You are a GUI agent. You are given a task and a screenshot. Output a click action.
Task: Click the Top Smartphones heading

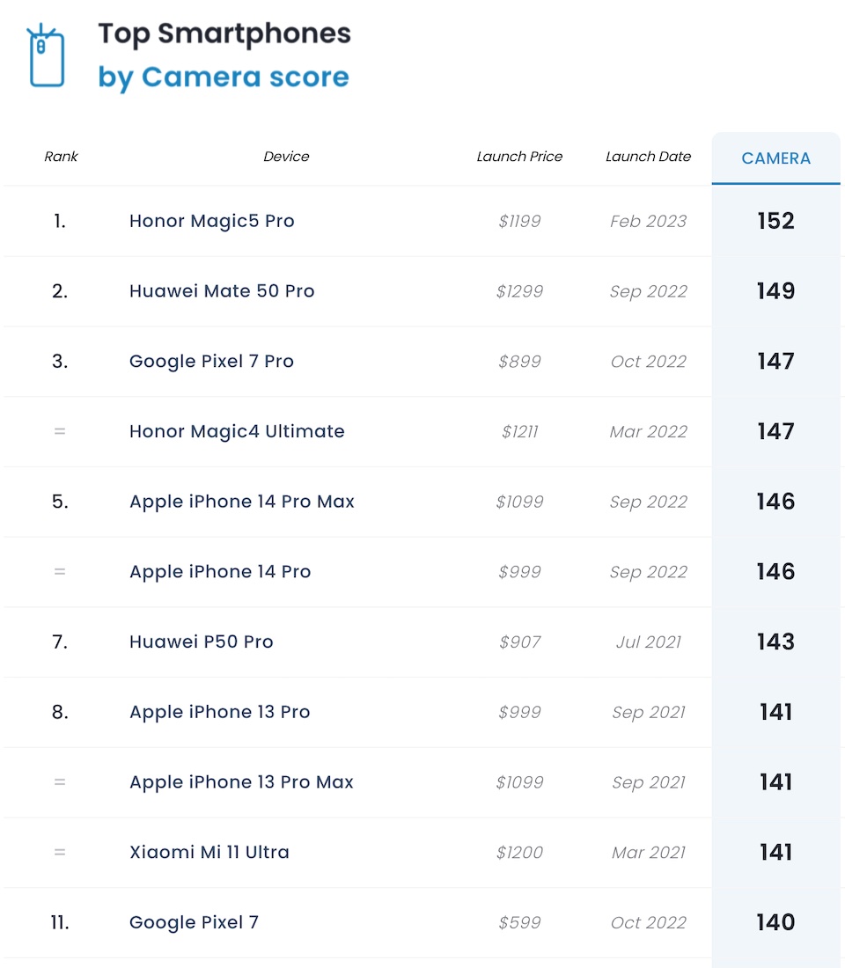pyautogui.click(x=224, y=33)
